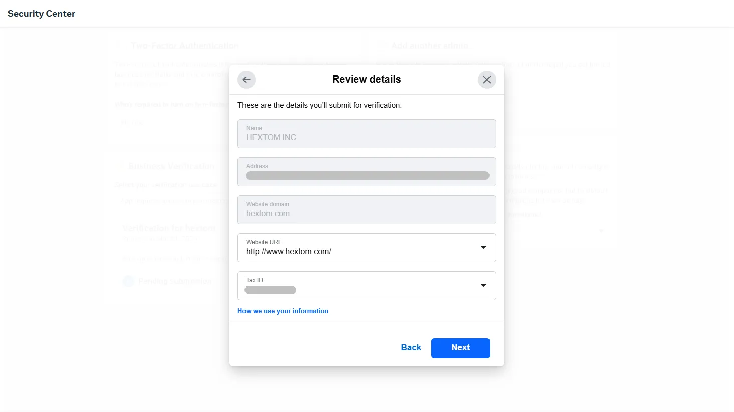The image size is (734, 412).
Task: Expand the Tax ID dropdown arrow
Action: [x=483, y=285]
